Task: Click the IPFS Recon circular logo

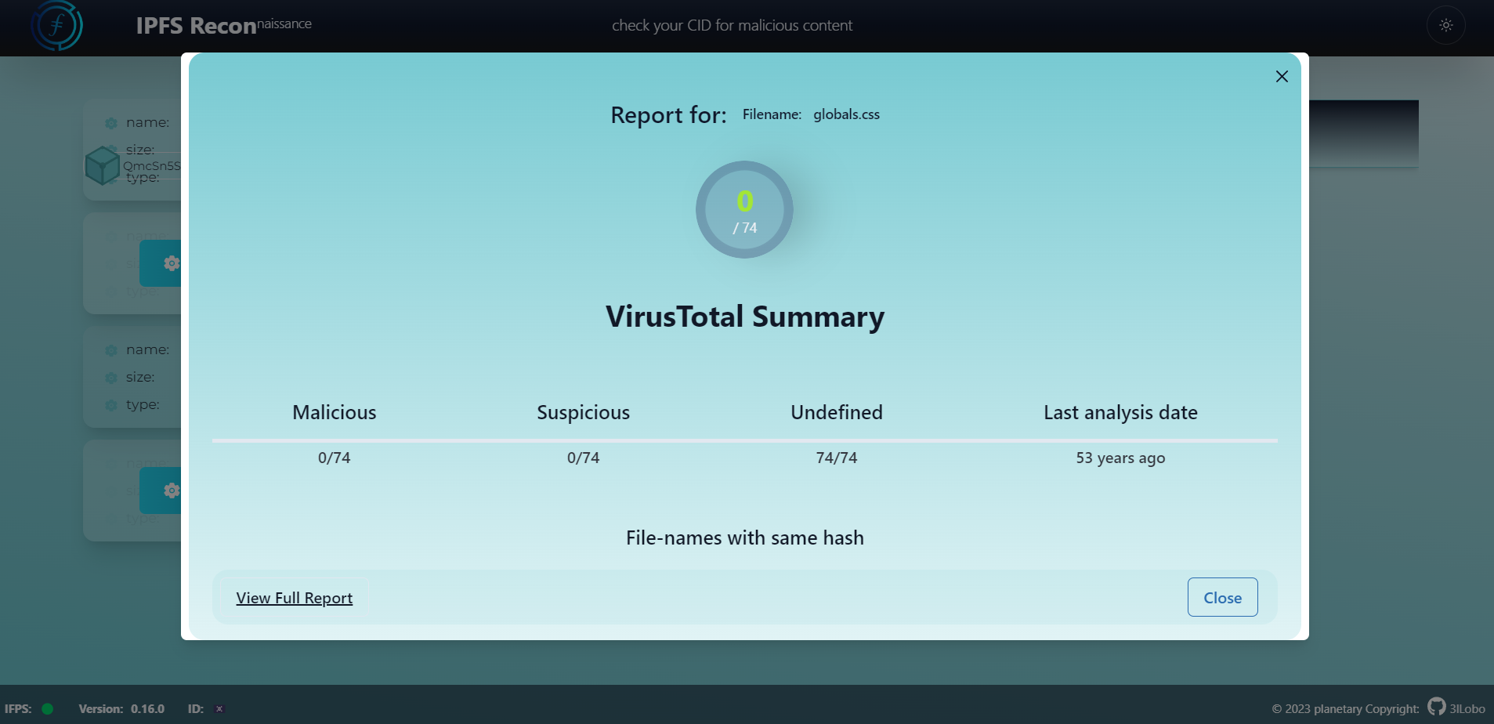Action: [56, 25]
